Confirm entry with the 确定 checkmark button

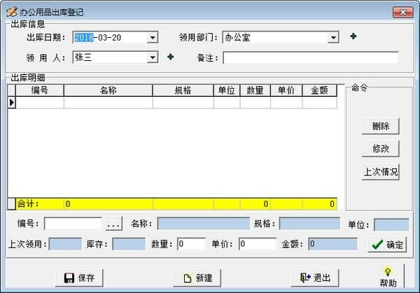coord(386,245)
